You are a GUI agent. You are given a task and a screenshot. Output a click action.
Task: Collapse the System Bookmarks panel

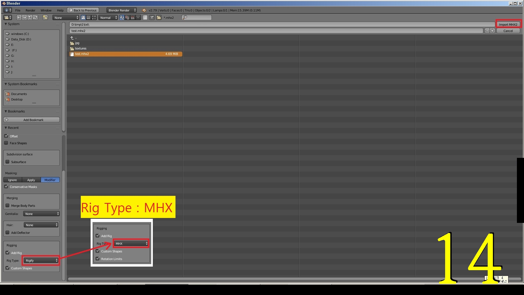click(6, 84)
